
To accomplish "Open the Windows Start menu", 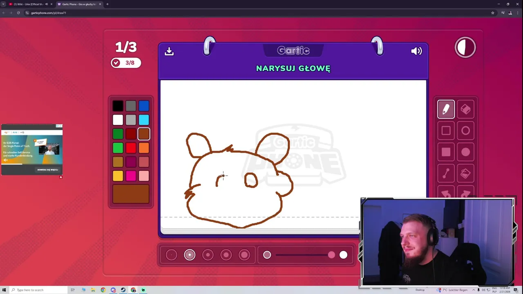I will [4, 290].
